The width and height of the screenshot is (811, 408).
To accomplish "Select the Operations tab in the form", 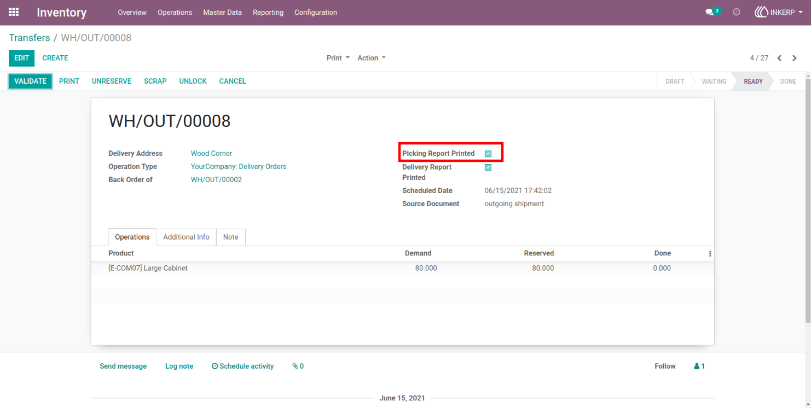I will click(x=132, y=237).
